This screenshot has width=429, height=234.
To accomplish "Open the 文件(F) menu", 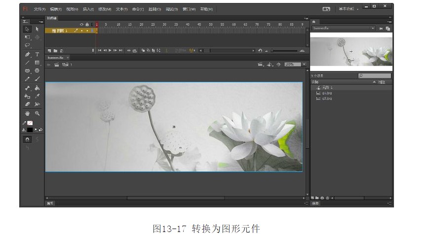I will pyautogui.click(x=39, y=9).
